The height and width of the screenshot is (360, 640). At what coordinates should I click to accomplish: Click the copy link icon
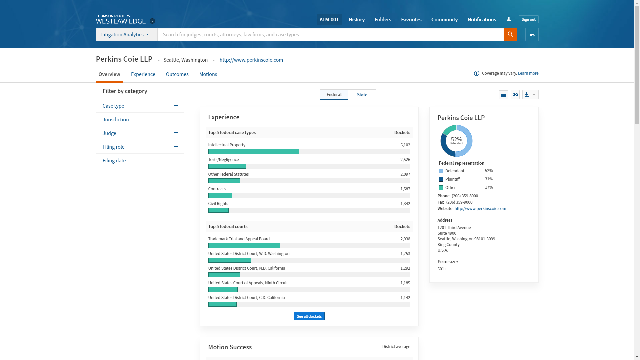coord(515,95)
